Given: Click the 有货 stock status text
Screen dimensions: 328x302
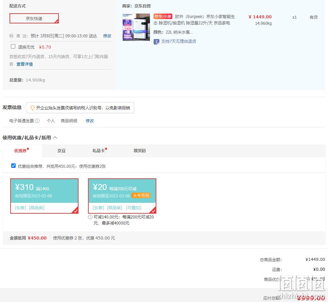Looking at the screenshot, I should (314, 17).
